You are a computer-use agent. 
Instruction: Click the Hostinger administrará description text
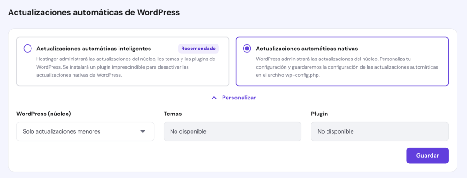pyautogui.click(x=126, y=67)
